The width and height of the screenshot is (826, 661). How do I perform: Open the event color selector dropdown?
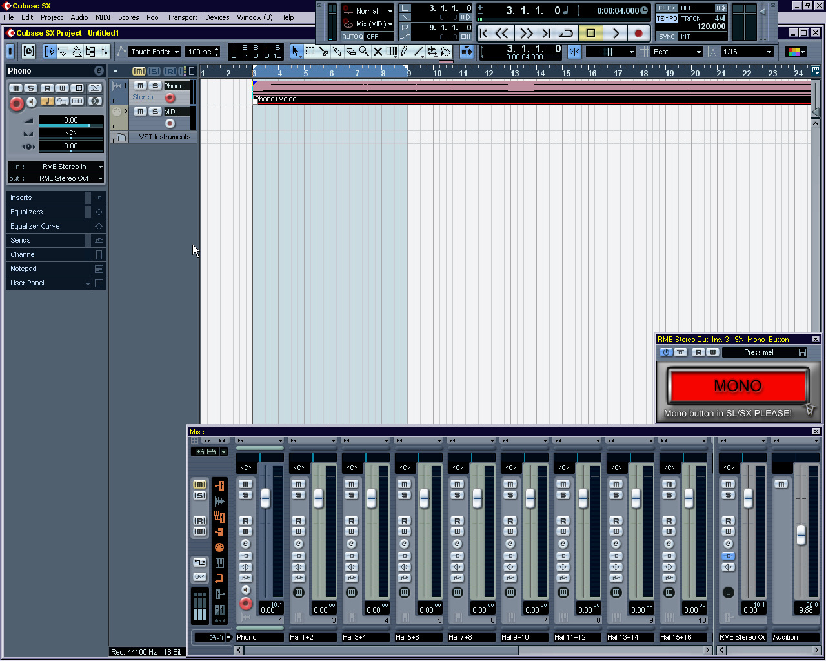pyautogui.click(x=796, y=52)
